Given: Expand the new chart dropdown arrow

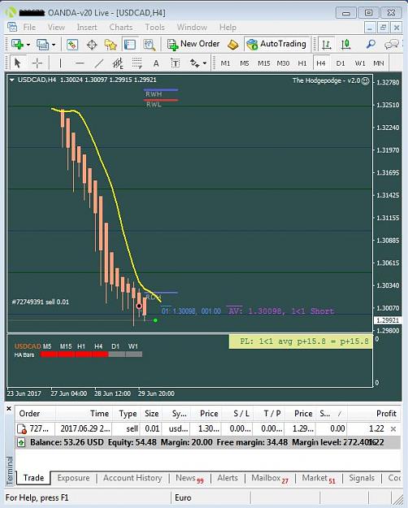Looking at the screenshot, I should pos(28,45).
